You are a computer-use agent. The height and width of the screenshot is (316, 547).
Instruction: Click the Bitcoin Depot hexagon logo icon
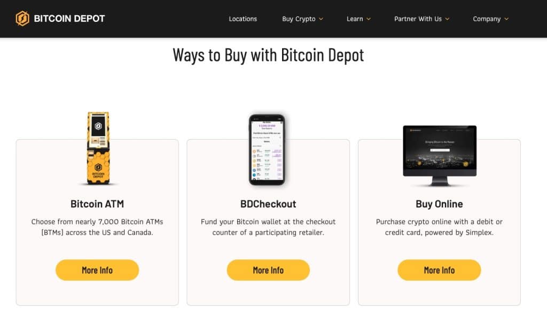(22, 19)
